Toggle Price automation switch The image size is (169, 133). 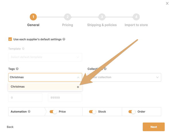[53, 112]
